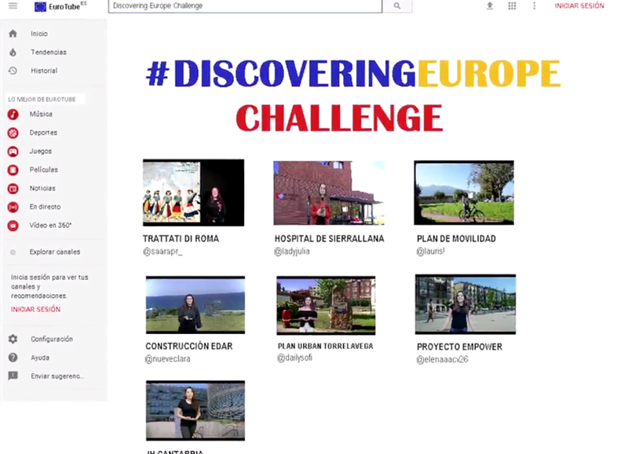Click the sidebar INICIAR SESIÓN link
Viewport: 628px width, 454px height.
[35, 310]
